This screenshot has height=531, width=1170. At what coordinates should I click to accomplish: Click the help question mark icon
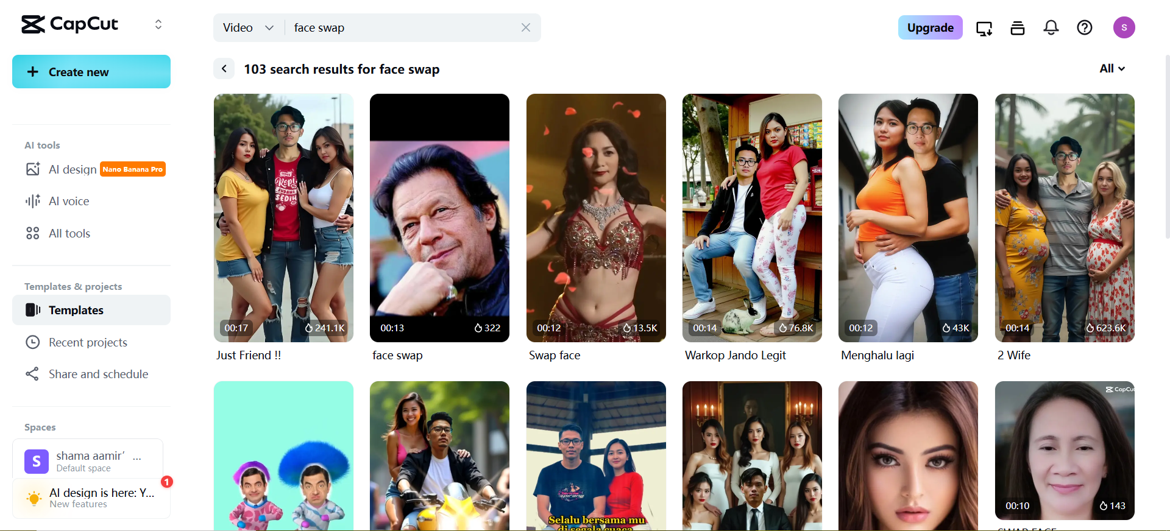pos(1084,27)
